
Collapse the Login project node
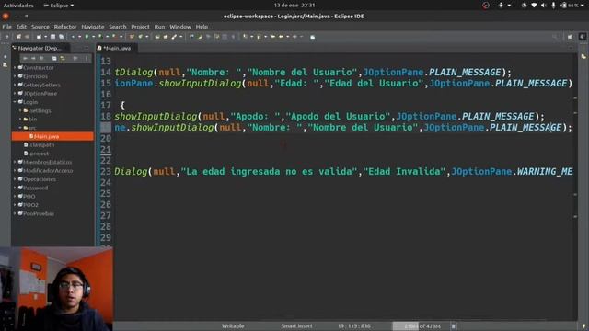click(15, 102)
